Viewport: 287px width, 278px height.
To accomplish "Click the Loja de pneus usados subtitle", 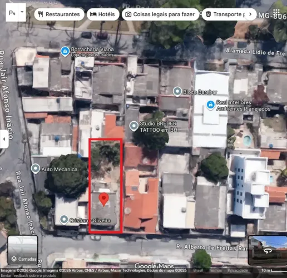I will pos(92,55).
